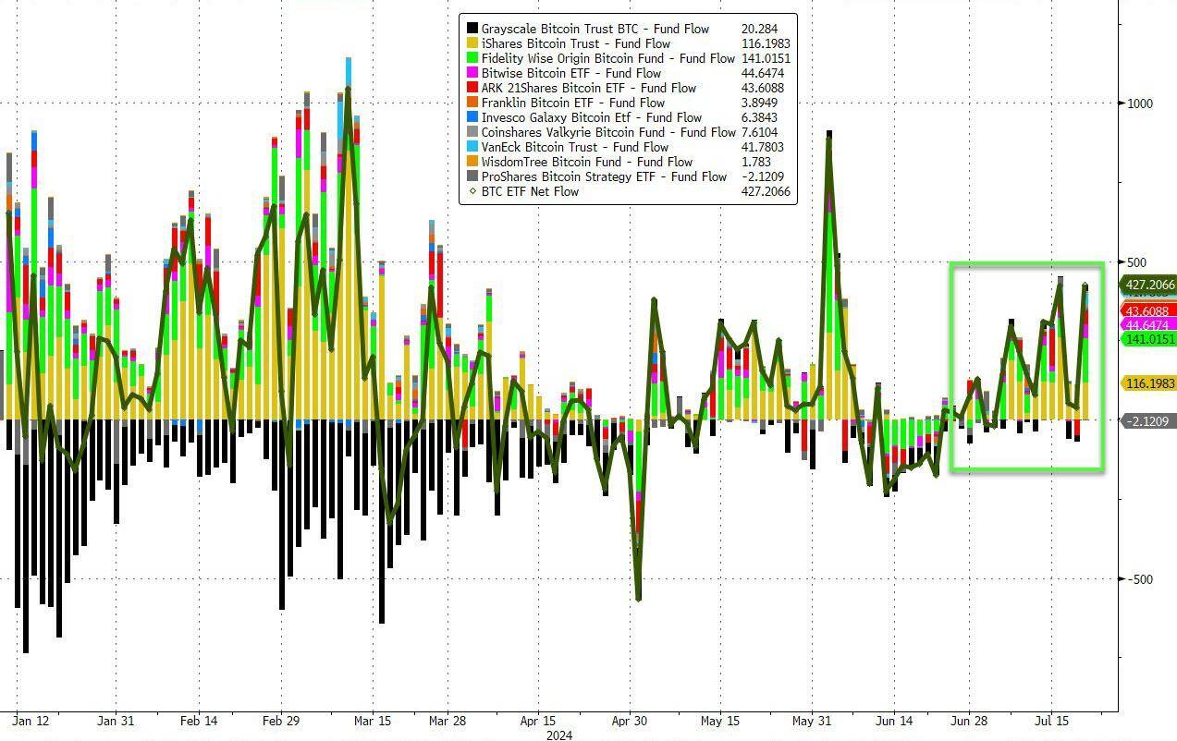The image size is (1177, 741).
Task: Click the Jul 15 date label
Action: click(x=1050, y=721)
